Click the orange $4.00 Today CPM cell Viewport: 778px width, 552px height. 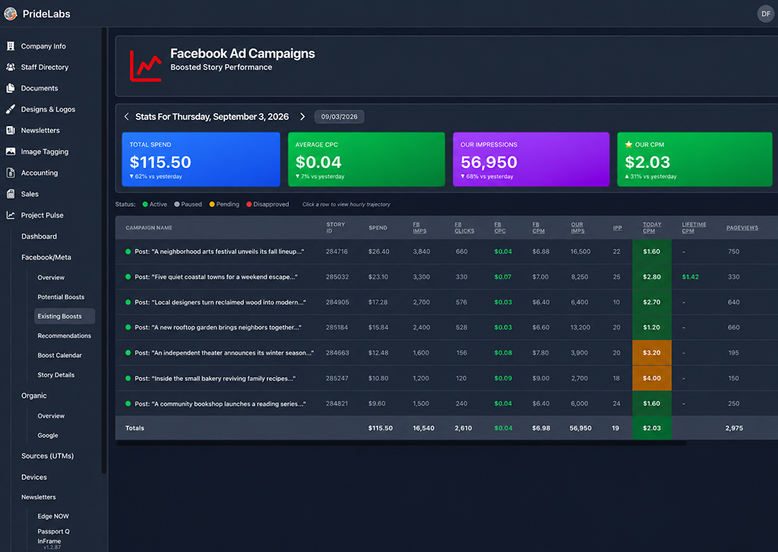point(652,378)
